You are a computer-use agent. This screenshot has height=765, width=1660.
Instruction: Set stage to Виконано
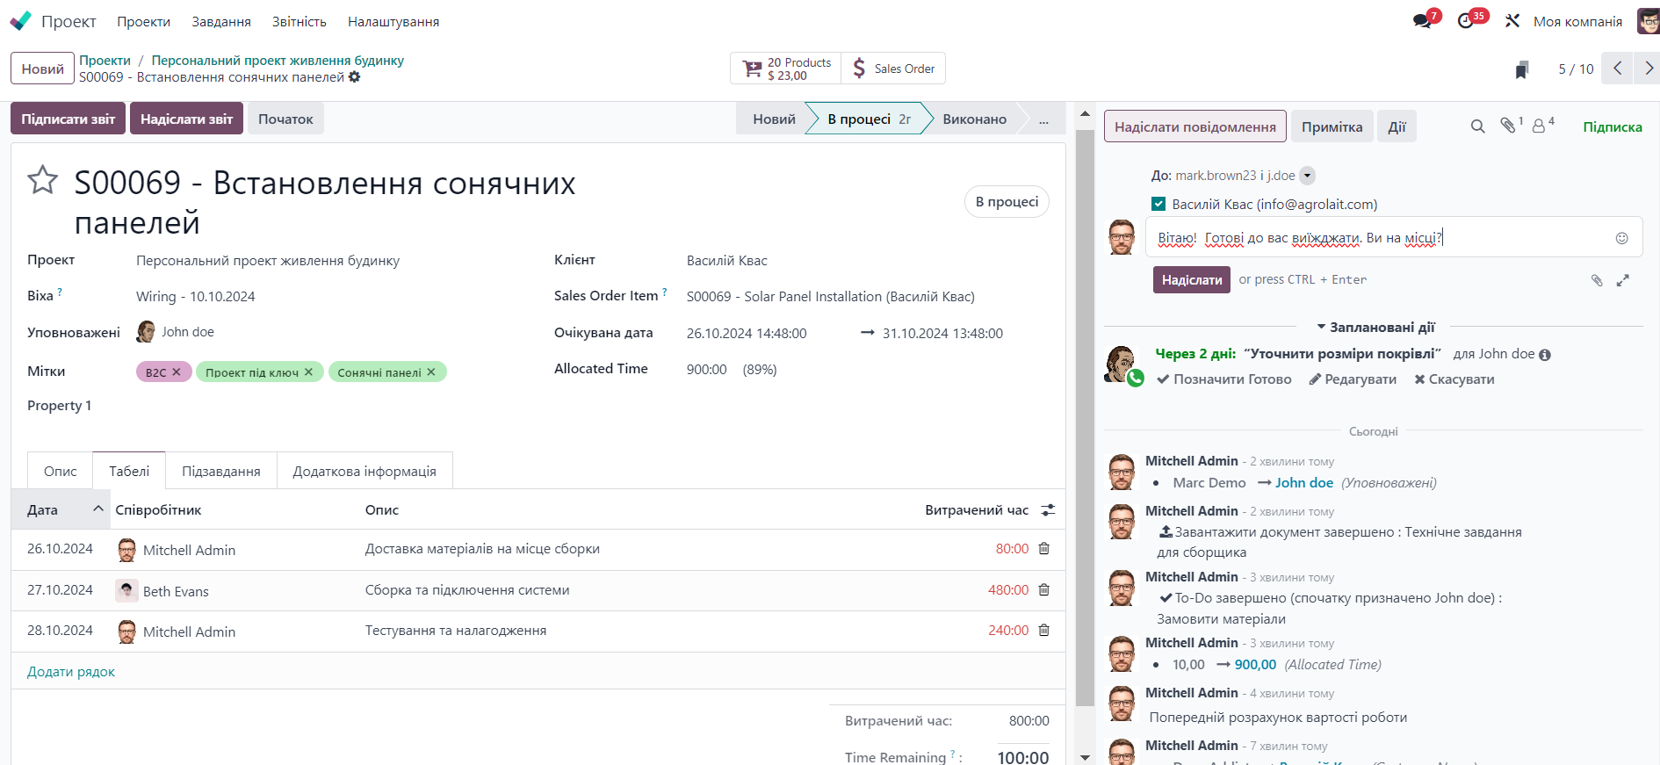974,119
